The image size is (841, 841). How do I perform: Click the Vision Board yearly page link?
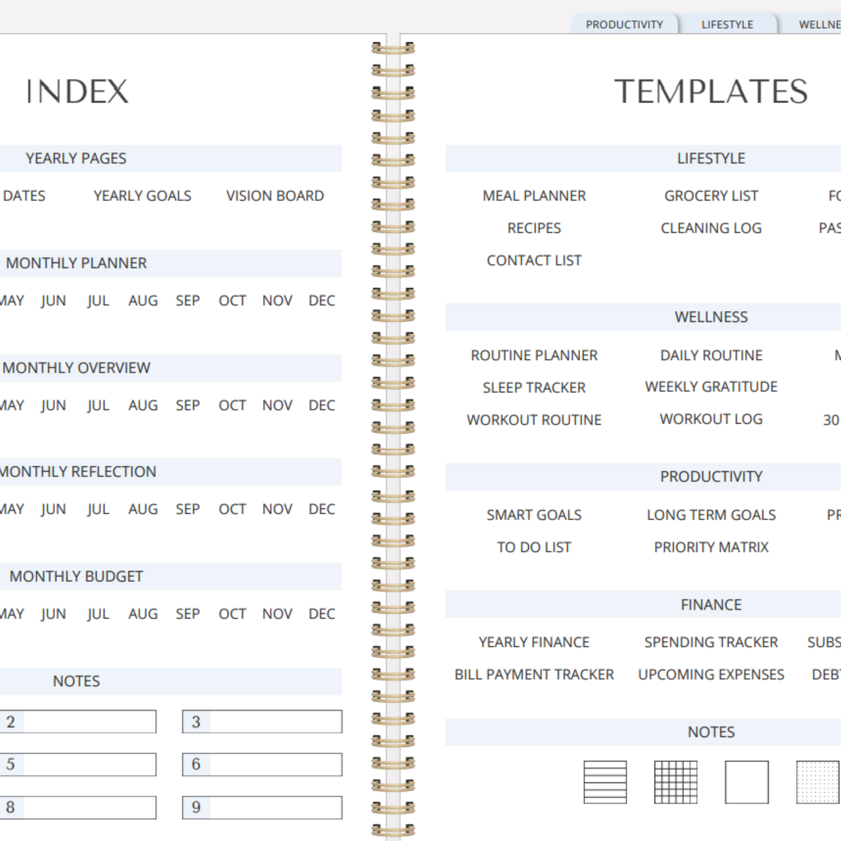275,196
